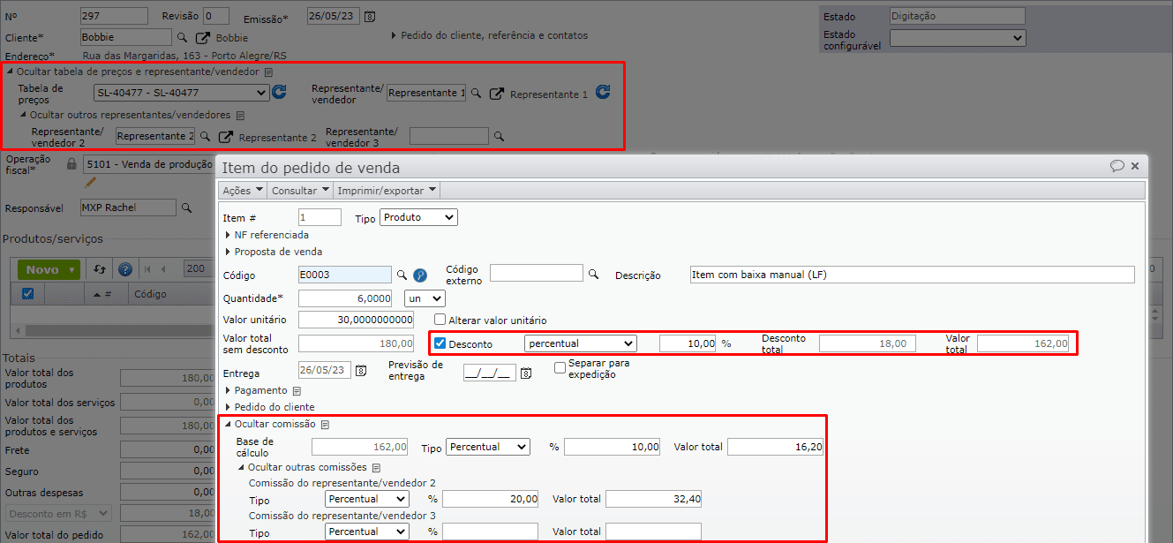
Task: Search for a Cliente with magnifier
Action: (x=183, y=38)
